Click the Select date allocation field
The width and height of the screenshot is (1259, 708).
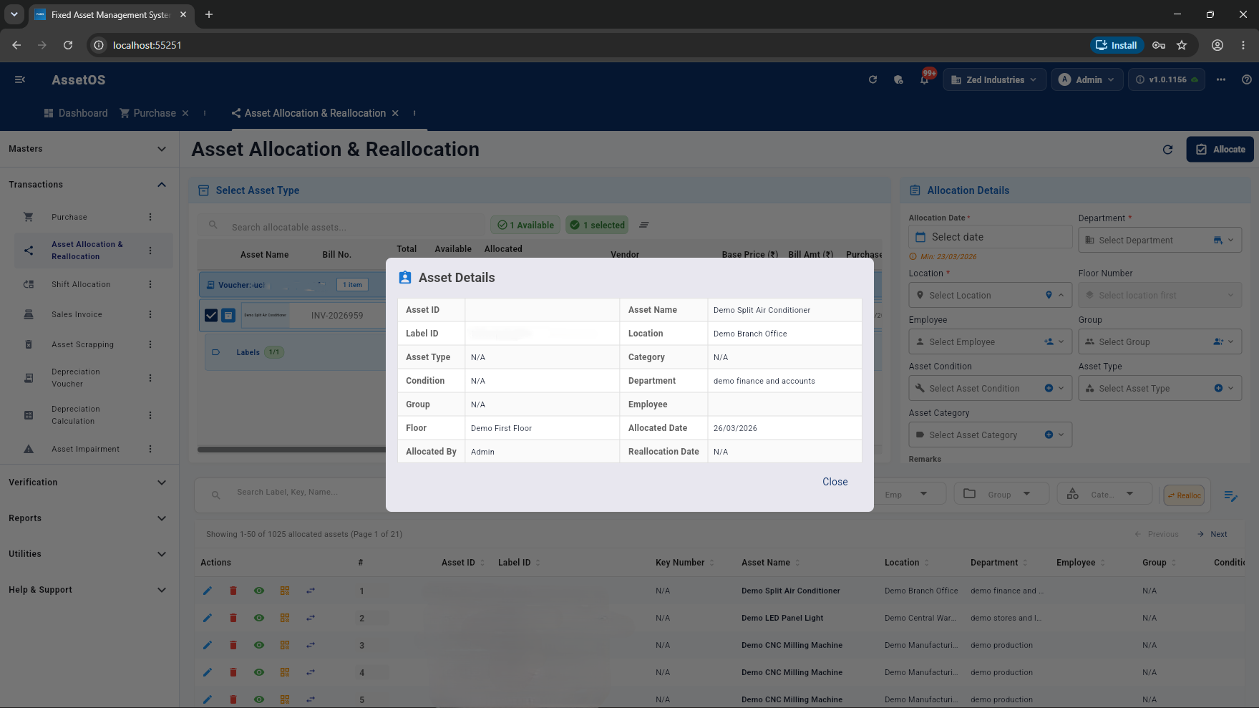tap(990, 237)
